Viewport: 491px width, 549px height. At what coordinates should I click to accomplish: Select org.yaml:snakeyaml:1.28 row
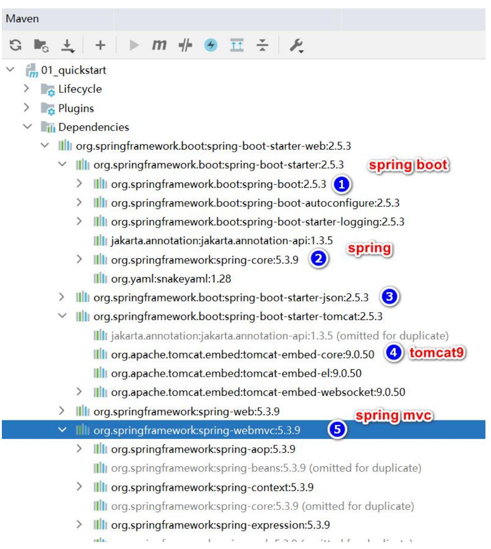[171, 279]
